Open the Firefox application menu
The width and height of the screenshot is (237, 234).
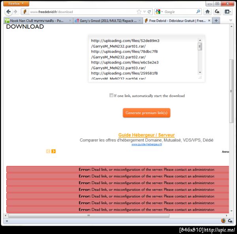click(x=16, y=4)
